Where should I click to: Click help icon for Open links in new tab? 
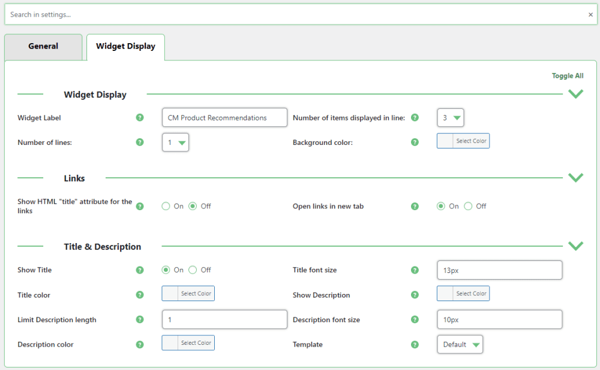(415, 207)
